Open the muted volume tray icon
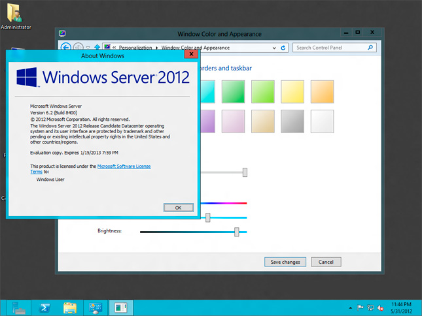 click(380, 308)
